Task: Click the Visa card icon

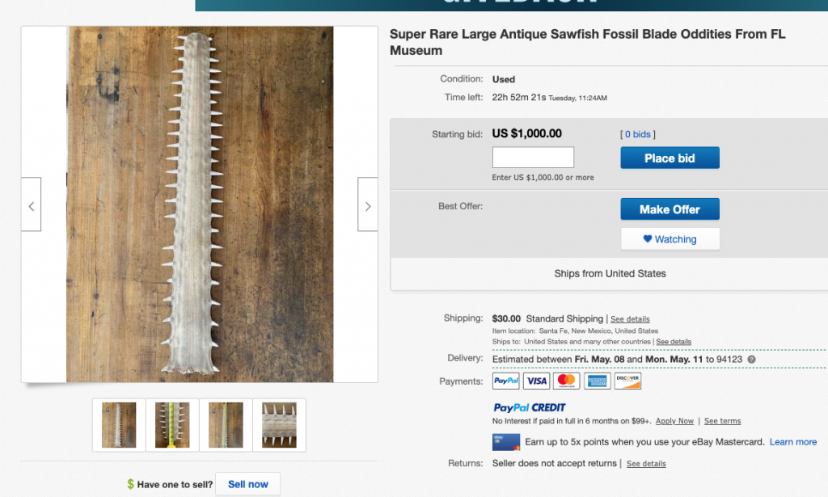Action: tap(536, 381)
